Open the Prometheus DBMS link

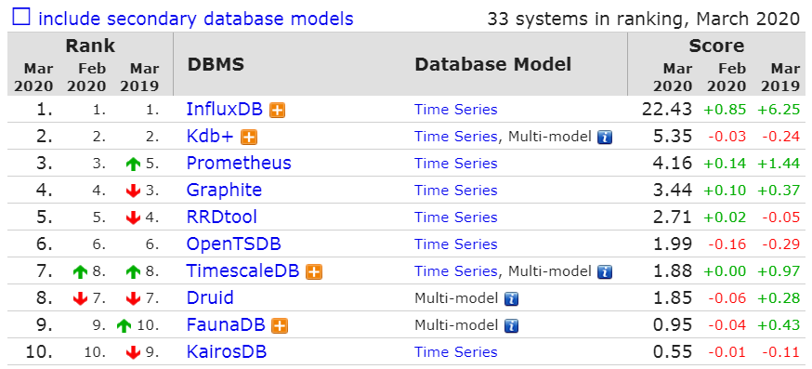(x=239, y=164)
